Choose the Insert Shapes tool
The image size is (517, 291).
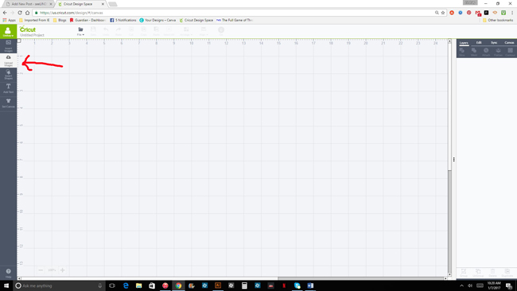pos(8,75)
